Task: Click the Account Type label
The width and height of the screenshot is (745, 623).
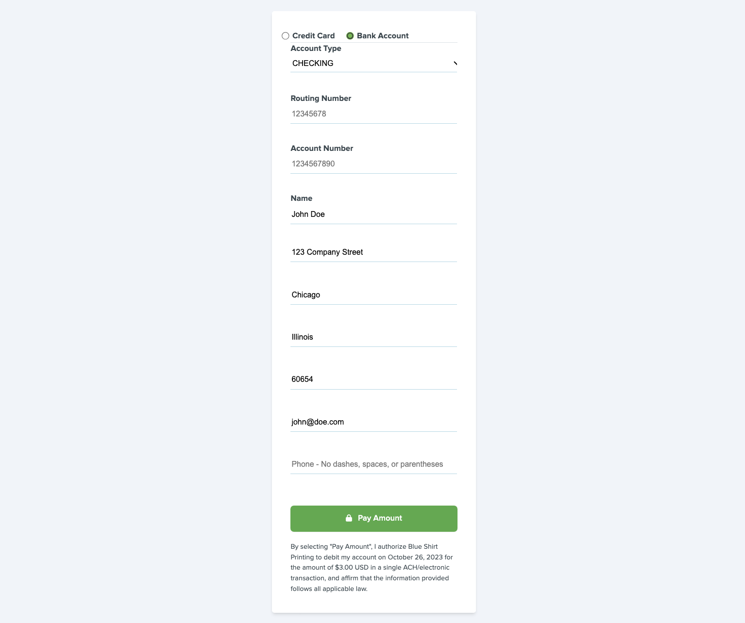Action: (316, 49)
